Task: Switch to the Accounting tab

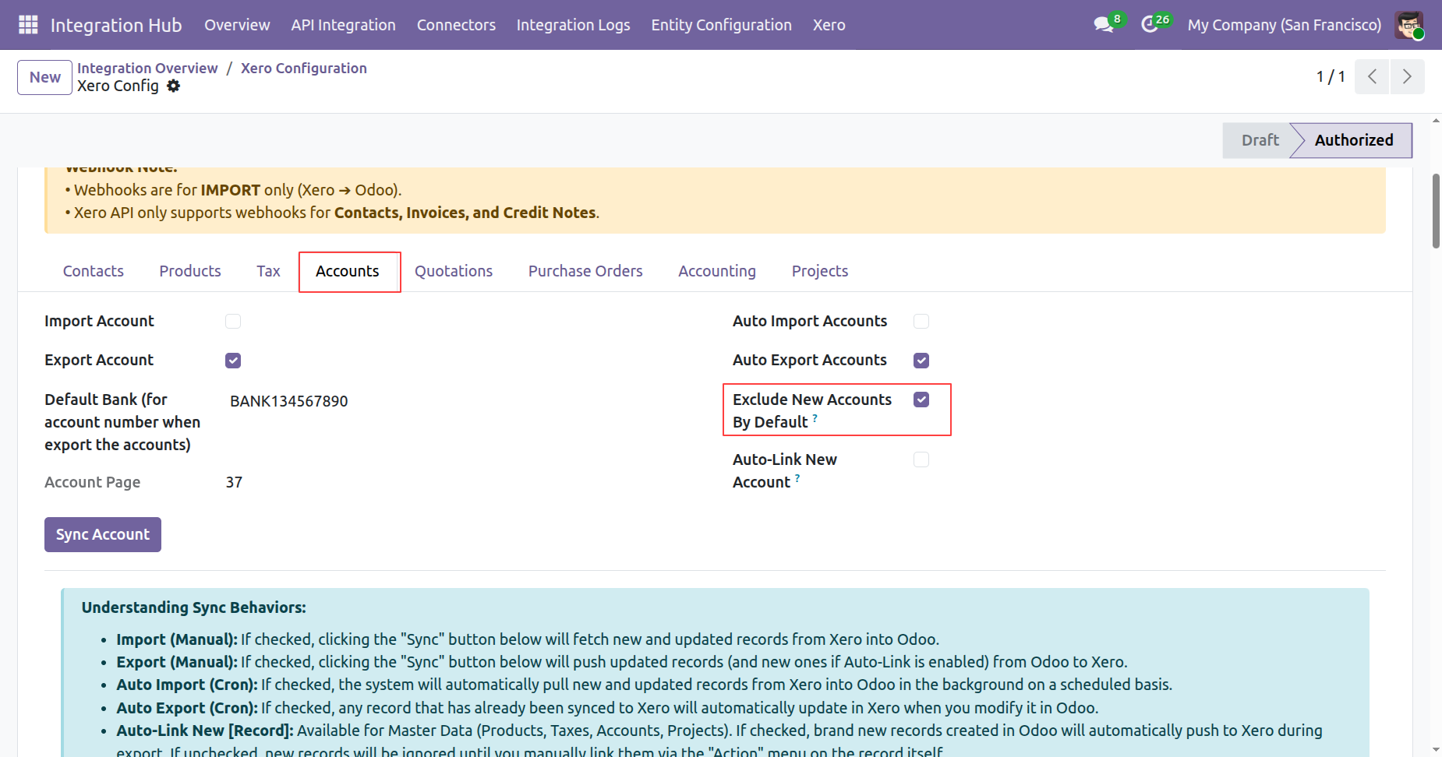Action: (717, 271)
